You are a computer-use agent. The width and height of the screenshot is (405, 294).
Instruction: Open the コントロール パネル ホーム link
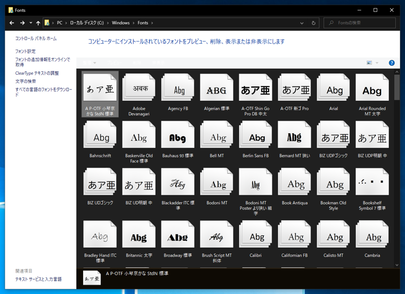[36, 38]
